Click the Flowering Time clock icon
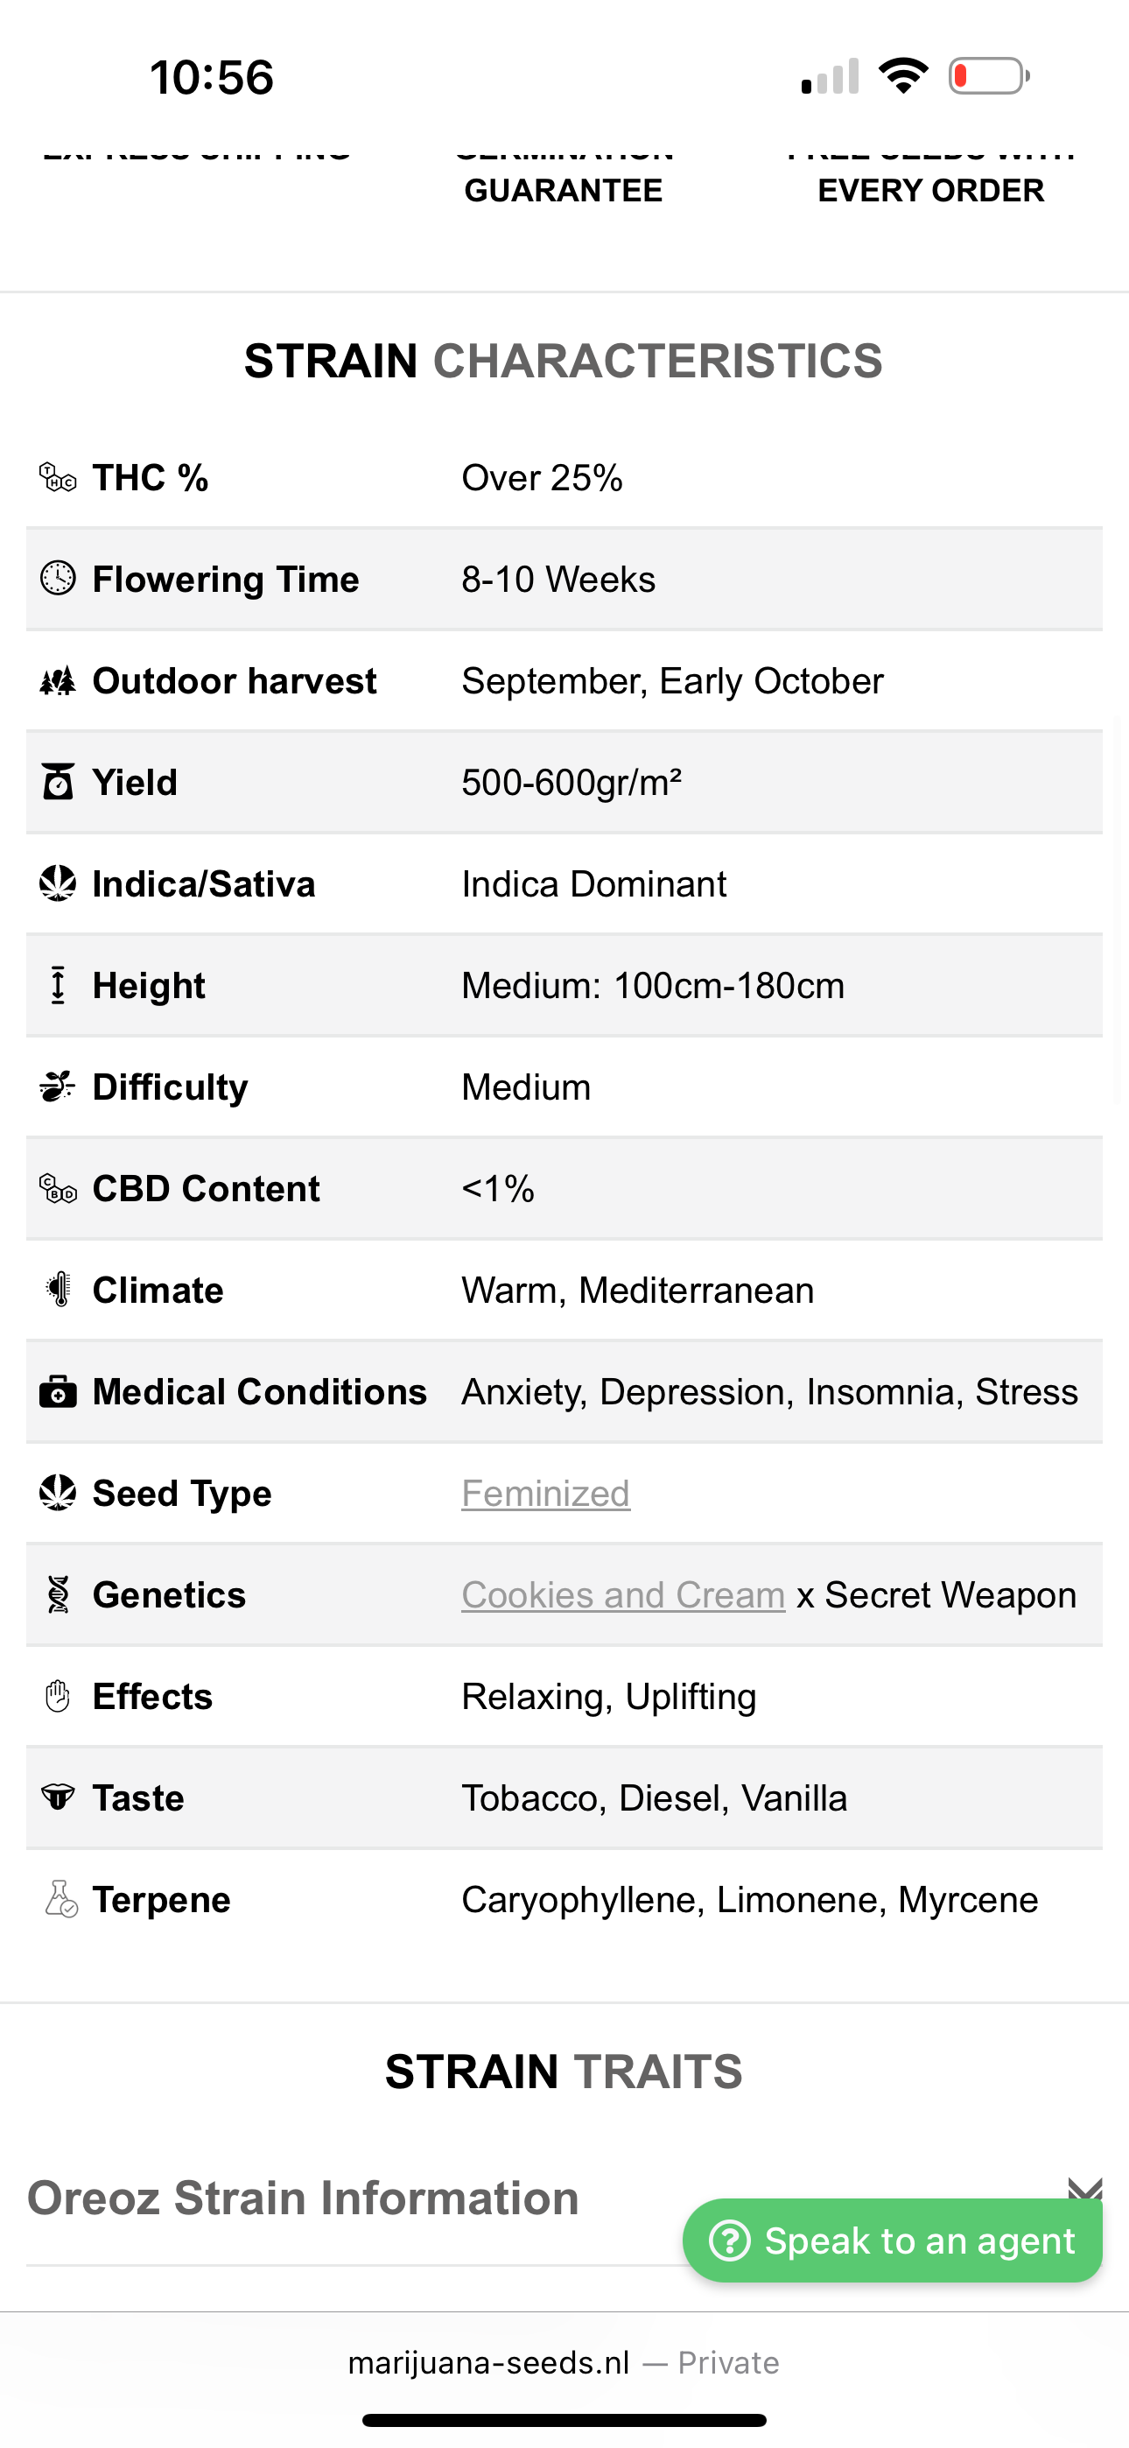1129x2448 pixels. coord(57,579)
